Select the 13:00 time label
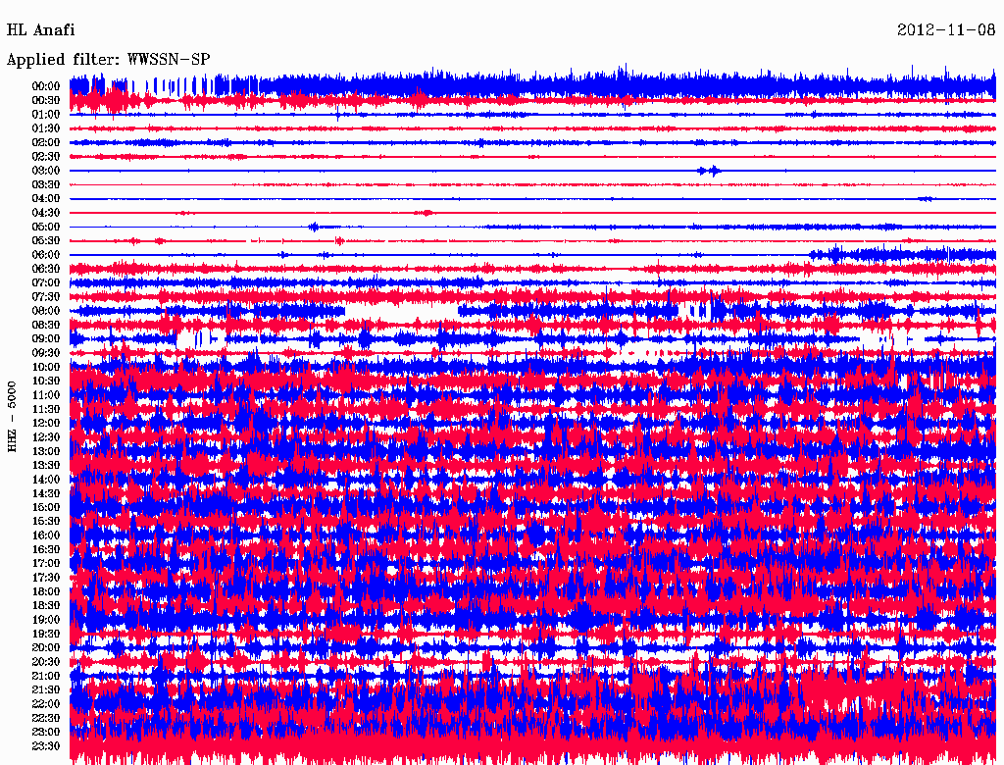The image size is (1004, 765). (x=45, y=452)
